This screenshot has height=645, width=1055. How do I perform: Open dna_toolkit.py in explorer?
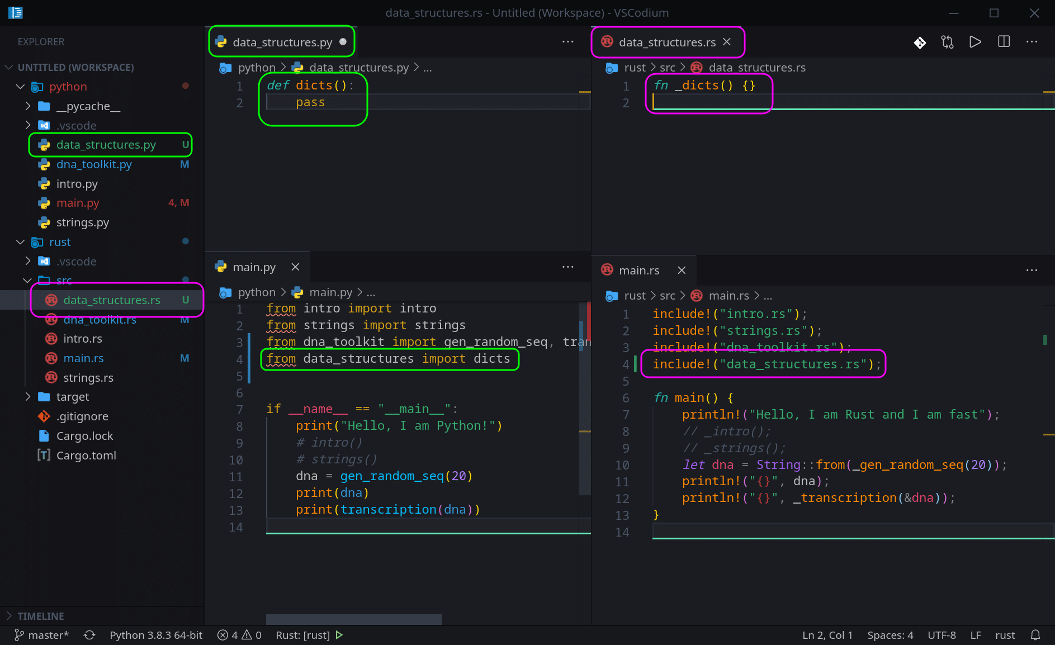tap(94, 164)
